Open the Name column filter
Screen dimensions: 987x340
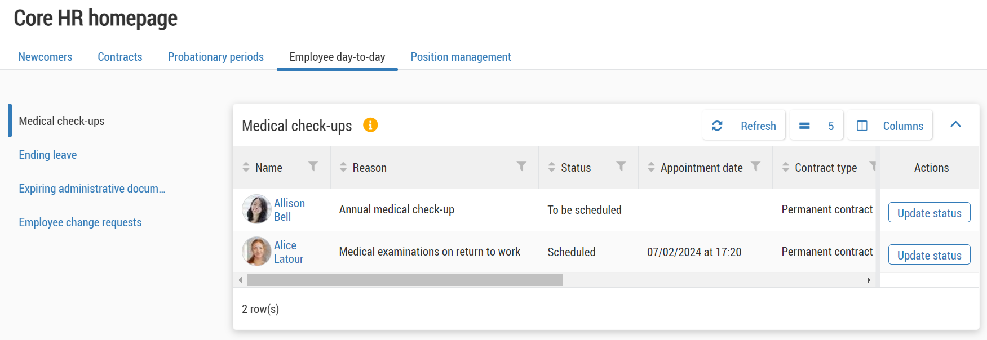click(x=313, y=167)
